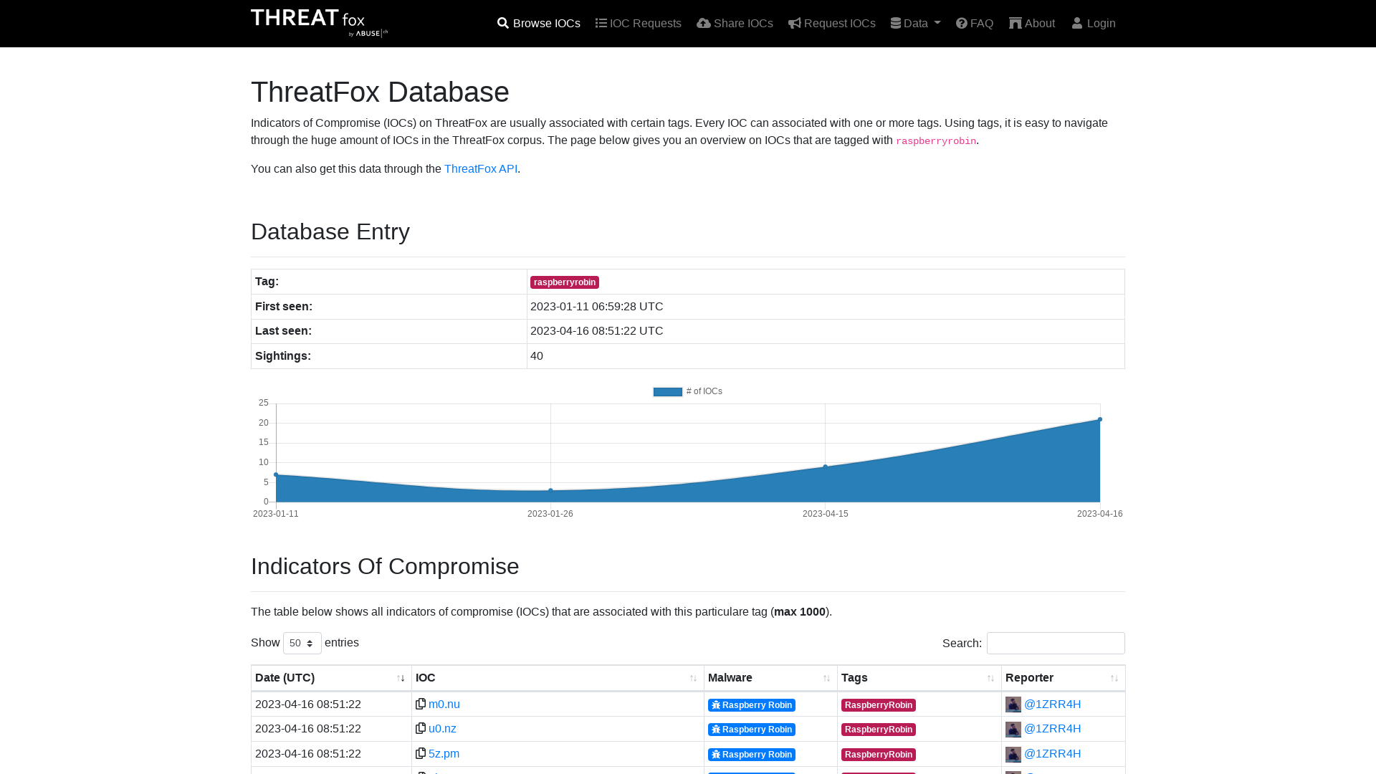The height and width of the screenshot is (774, 1376).
Task: Open the u0.nz IOC link
Action: pos(442,729)
